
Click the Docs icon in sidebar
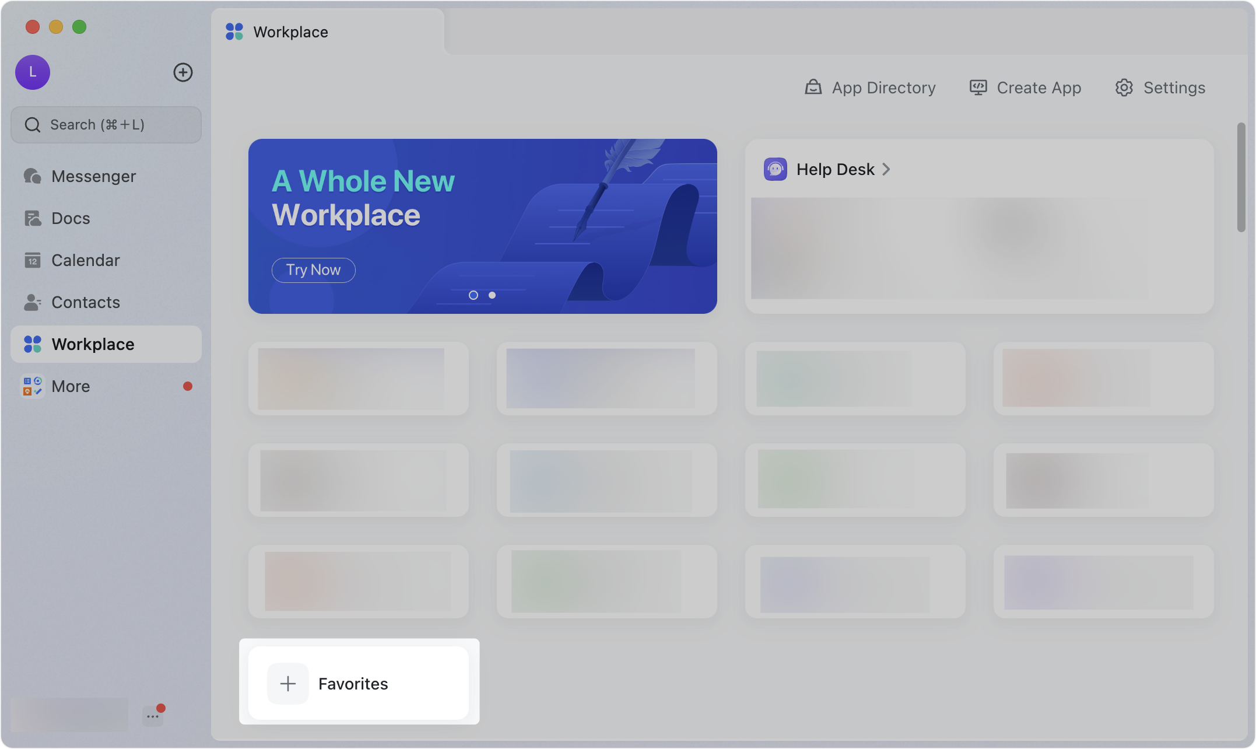33,218
